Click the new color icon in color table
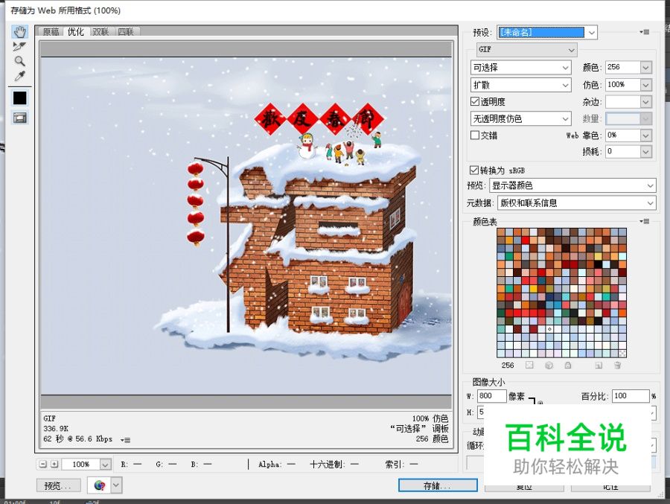 coord(598,365)
